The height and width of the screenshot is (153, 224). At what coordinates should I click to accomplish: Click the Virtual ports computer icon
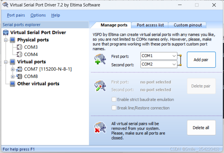[13, 62]
